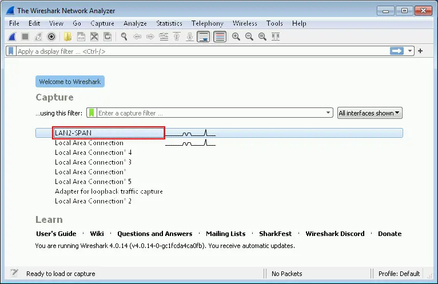This screenshot has height=284, width=438.
Task: Start capturing packets with the shark fin icon
Action: coord(12,37)
